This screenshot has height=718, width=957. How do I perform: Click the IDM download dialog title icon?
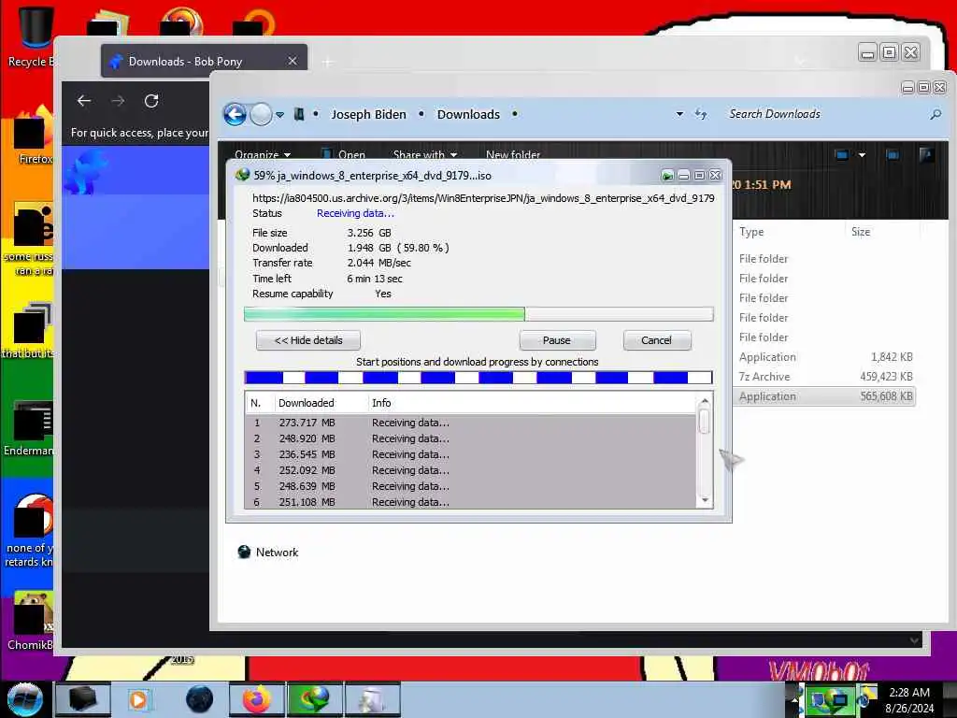click(242, 175)
